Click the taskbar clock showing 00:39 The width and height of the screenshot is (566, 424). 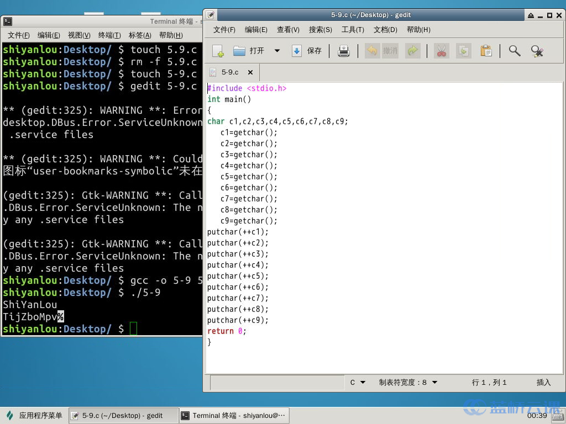537,415
